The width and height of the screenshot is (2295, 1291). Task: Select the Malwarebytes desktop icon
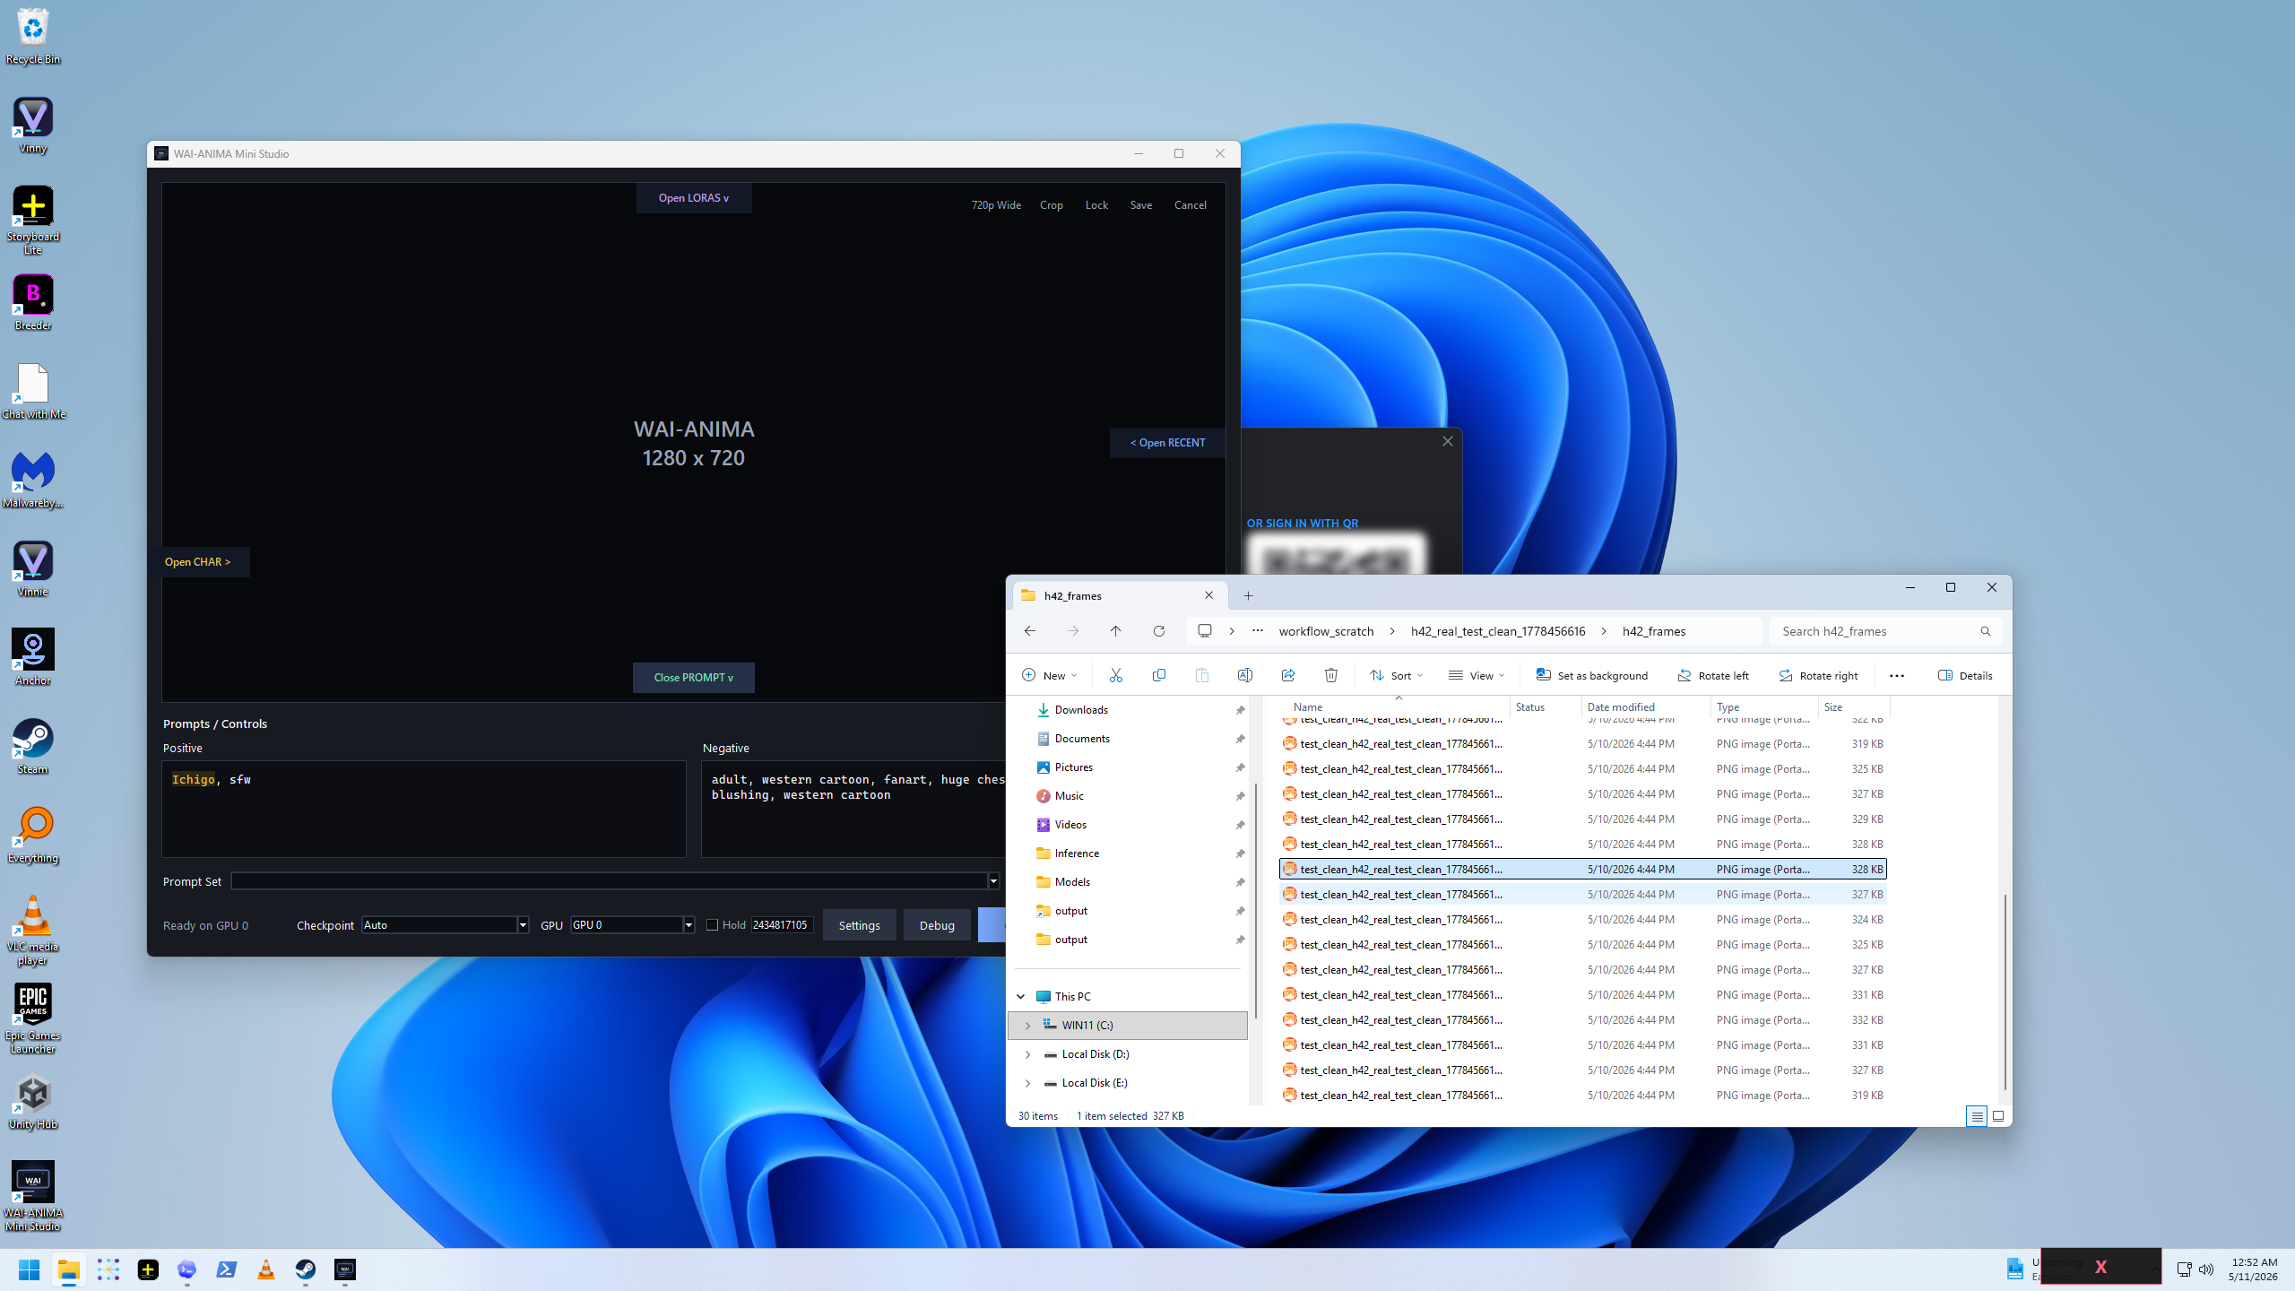pos(33,480)
